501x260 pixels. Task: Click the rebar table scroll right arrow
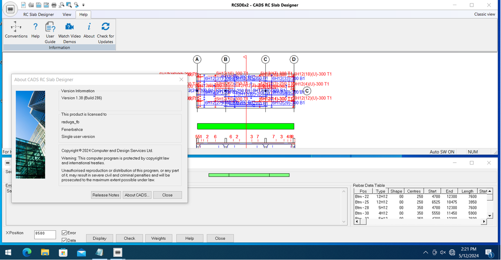484,221
